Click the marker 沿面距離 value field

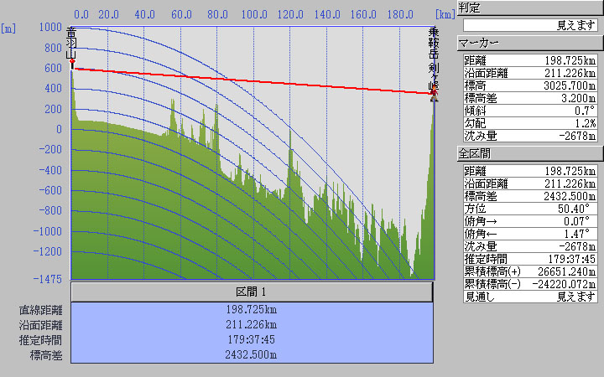(559, 73)
